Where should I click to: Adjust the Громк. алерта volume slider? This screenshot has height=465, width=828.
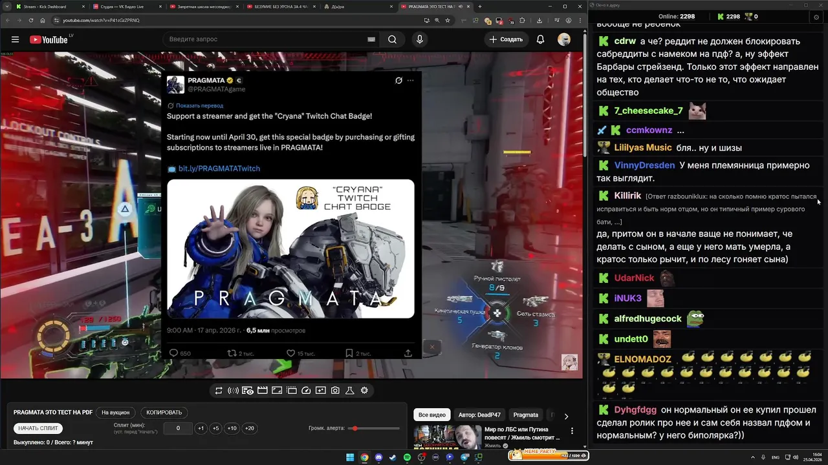pos(374,428)
